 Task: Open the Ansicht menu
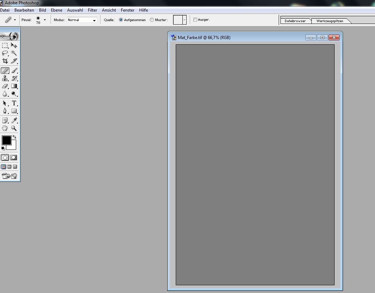pyautogui.click(x=109, y=10)
